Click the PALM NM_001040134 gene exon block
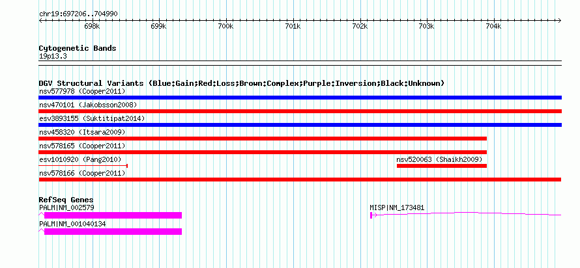This screenshot has width=580, height=268. (x=113, y=232)
